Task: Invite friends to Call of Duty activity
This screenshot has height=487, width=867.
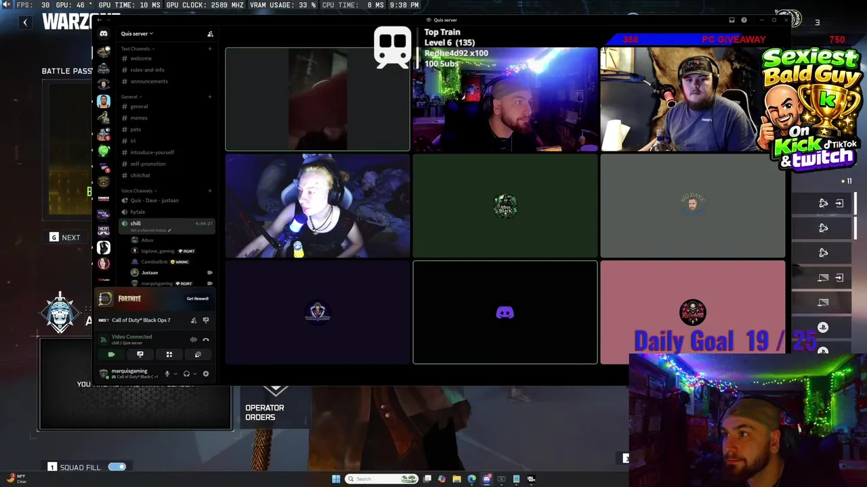Action: coord(194,320)
